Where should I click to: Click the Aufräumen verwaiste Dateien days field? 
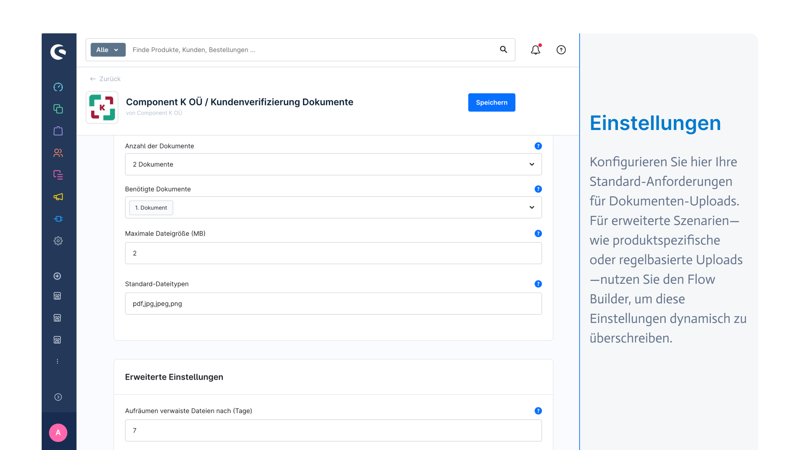[333, 430]
